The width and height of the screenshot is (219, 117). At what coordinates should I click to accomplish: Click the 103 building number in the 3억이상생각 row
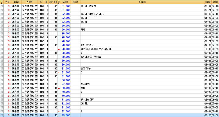click(42, 100)
